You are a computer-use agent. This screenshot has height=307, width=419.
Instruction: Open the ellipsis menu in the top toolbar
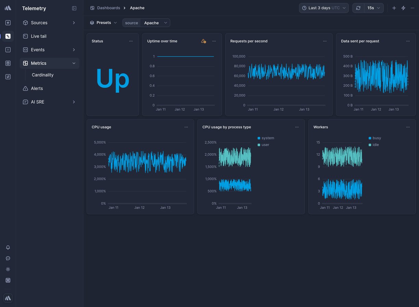(x=412, y=8)
